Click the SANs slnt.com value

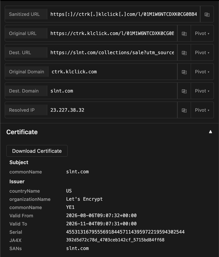tap(78, 248)
